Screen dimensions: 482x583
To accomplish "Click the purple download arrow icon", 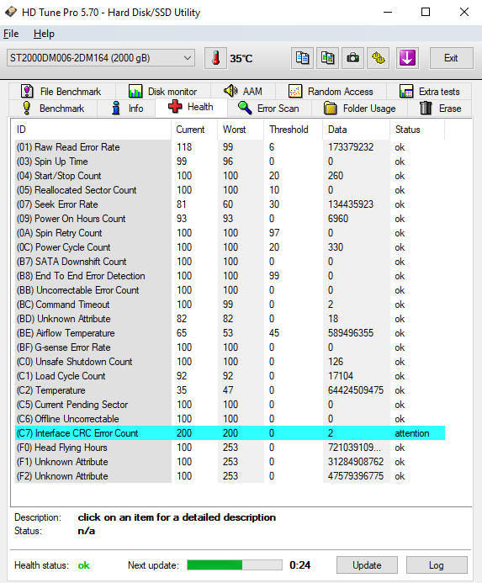I will coord(407,58).
